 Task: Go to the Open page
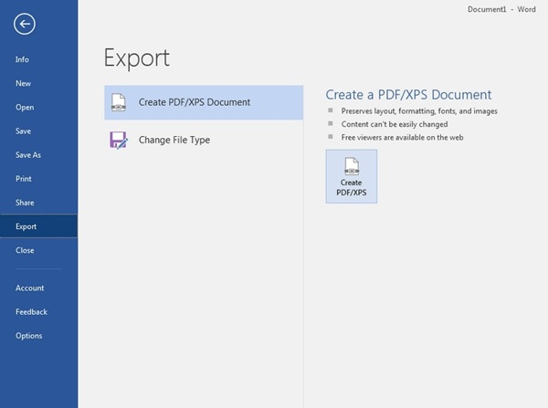25,107
